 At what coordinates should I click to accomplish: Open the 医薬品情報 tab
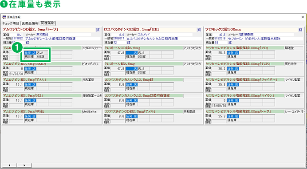pyautogui.click(x=30, y=24)
